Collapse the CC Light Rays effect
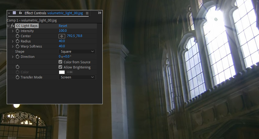This screenshot has height=139, width=259. point(8,26)
